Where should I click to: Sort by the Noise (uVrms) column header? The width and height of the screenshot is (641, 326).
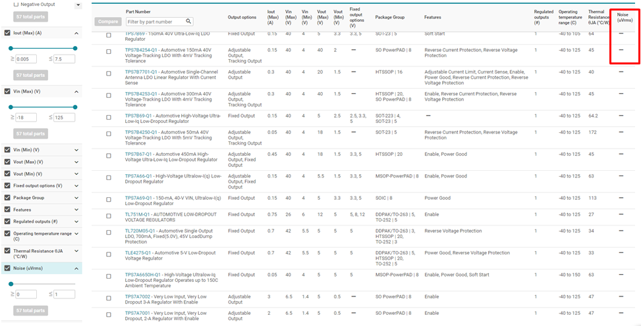[x=625, y=17]
